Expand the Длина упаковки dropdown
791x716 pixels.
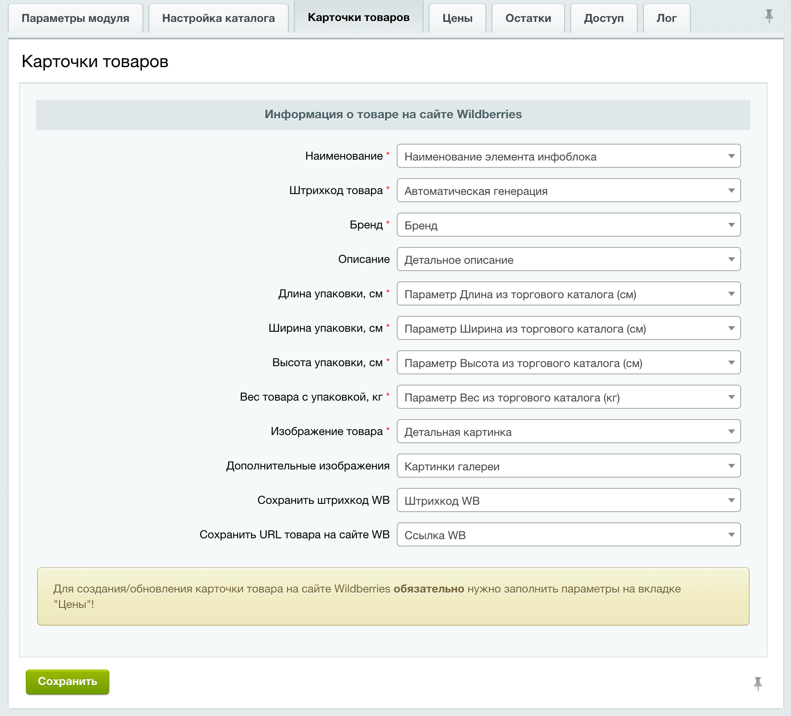568,294
